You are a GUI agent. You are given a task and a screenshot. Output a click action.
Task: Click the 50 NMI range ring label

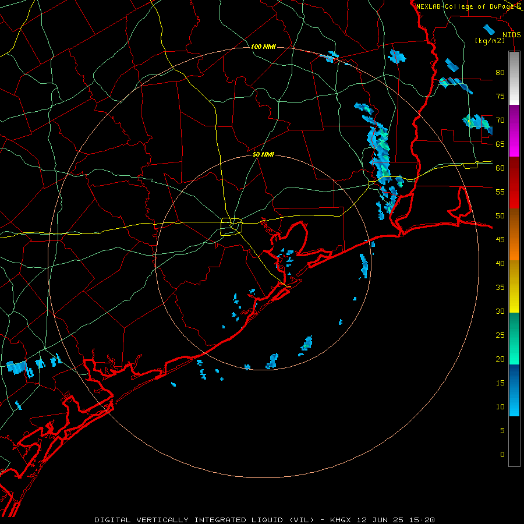[263, 154]
